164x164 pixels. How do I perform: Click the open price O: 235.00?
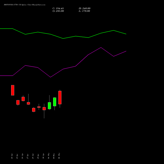point(58,11)
